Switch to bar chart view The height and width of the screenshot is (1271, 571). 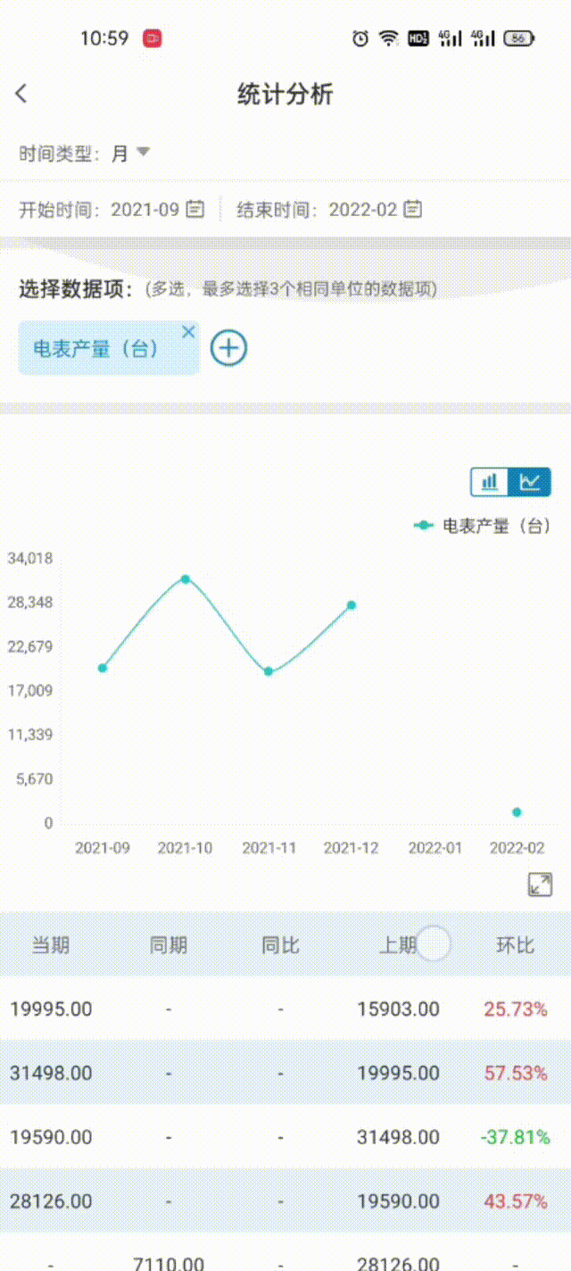tap(490, 482)
